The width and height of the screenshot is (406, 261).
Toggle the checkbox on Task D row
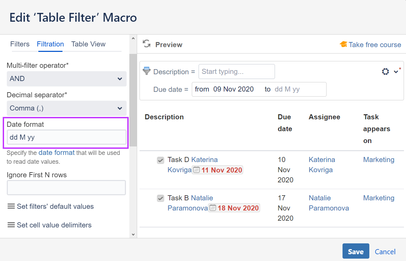(160, 160)
